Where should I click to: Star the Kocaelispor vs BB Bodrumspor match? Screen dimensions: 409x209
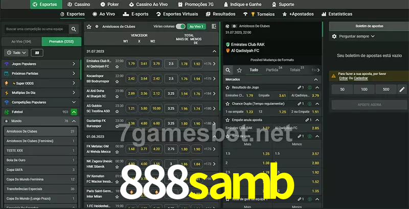pos(117,82)
